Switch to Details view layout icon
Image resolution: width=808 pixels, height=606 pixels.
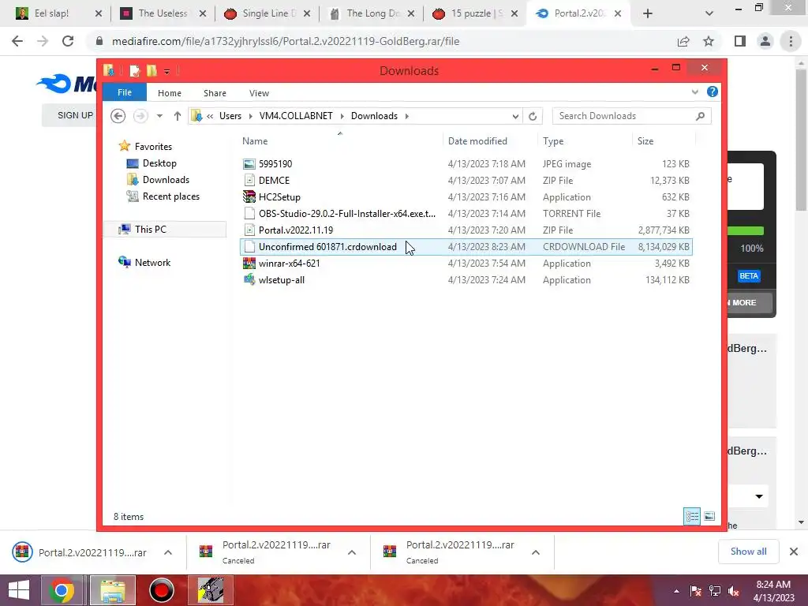click(x=692, y=516)
